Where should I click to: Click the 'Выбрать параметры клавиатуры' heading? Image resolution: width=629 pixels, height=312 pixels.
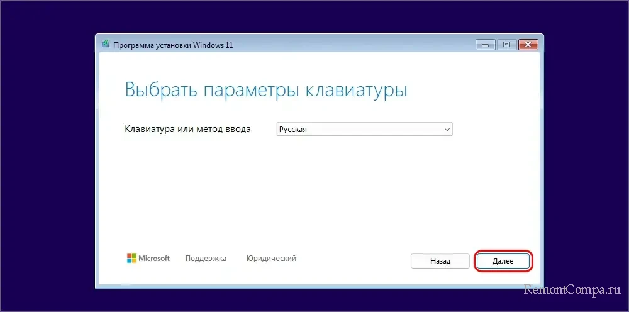pyautogui.click(x=266, y=89)
